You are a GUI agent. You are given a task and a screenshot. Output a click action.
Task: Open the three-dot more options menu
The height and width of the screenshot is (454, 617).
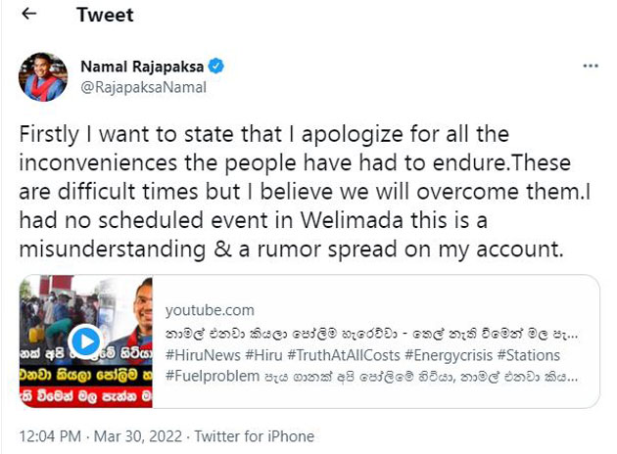[591, 66]
